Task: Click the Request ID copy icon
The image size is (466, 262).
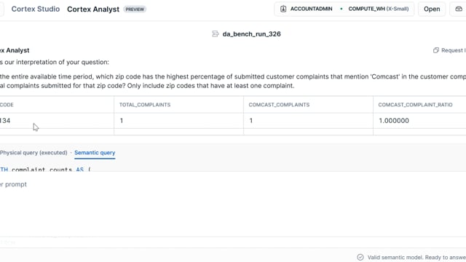Action: click(435, 50)
